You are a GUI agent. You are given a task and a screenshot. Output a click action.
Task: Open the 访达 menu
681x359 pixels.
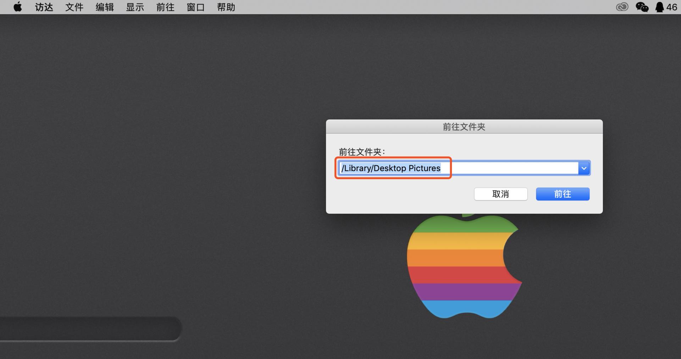[44, 7]
